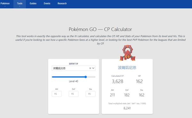Go to the Guides section
Image resolution: width=192 pixels, height=118 pixels.
click(x=33, y=4)
